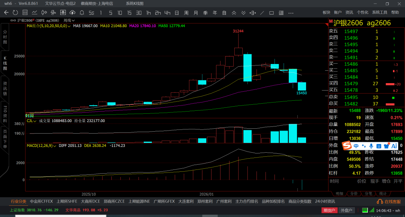Switch to the 上期所SHFE tab
The image size is (405, 217).
click(67, 201)
